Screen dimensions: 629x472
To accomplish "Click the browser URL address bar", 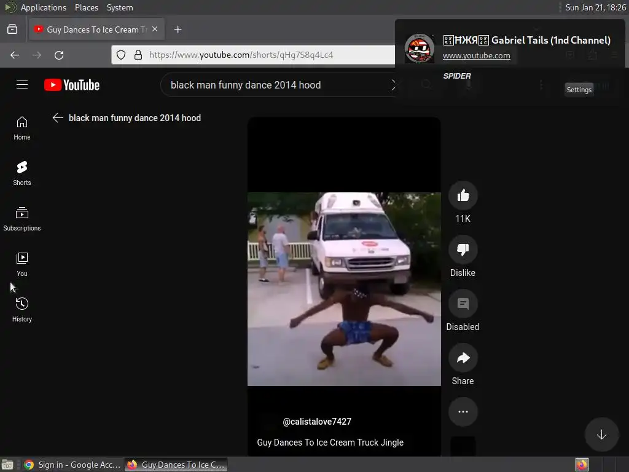I will click(x=252, y=55).
